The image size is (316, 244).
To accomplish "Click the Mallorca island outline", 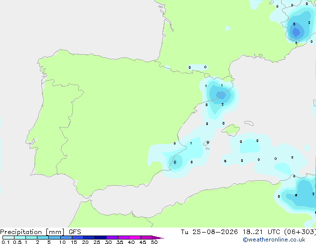I will click(231, 130).
